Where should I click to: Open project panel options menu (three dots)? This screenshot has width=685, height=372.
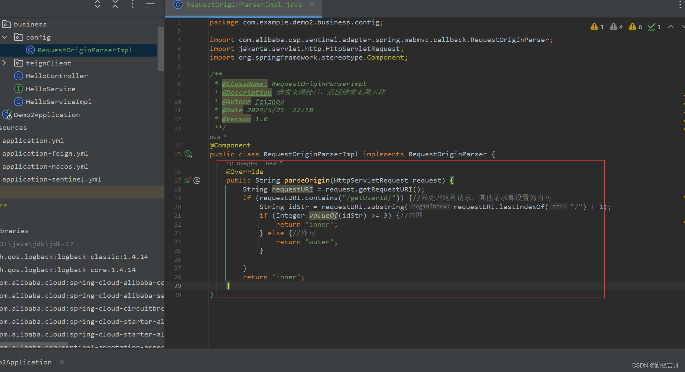pyautogui.click(x=132, y=4)
